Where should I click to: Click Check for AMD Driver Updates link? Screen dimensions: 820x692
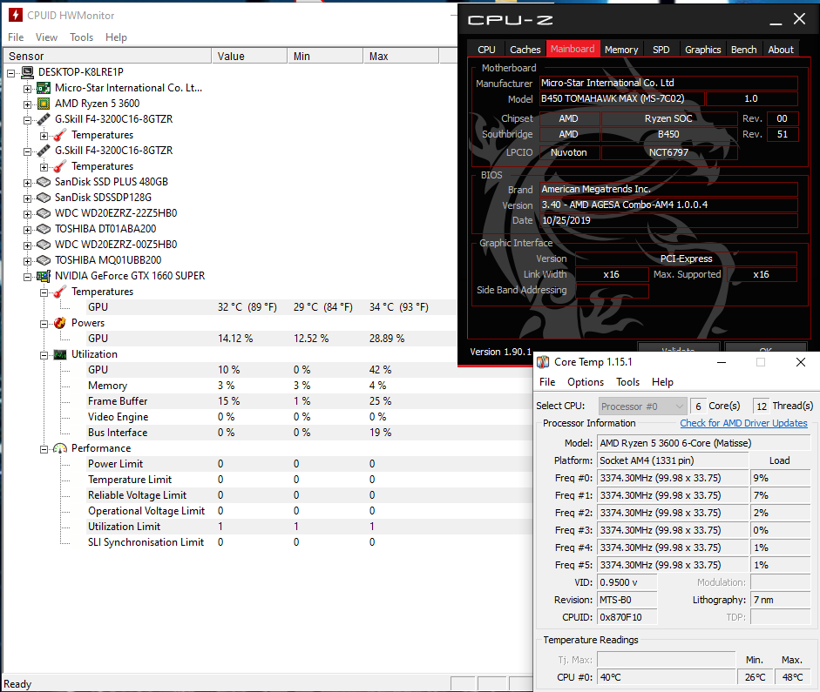point(743,423)
